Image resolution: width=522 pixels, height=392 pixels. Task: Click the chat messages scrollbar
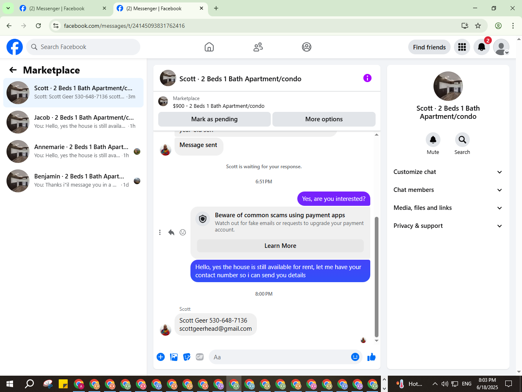376,277
